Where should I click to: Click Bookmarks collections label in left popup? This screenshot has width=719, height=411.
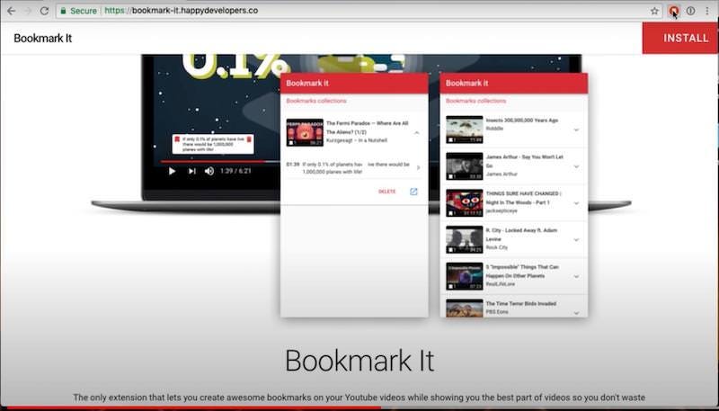[x=316, y=101]
